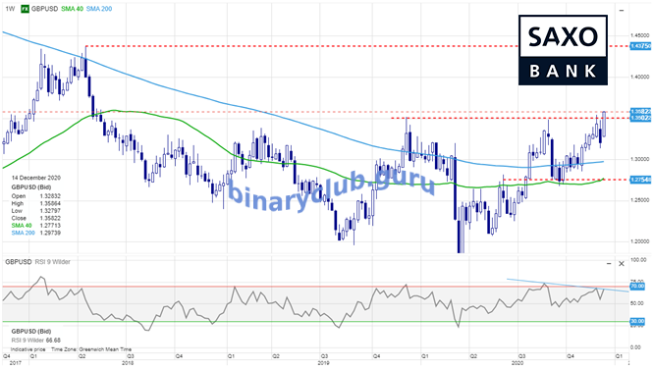Screen dimensions: 654x370
Task: Select the GBPUSD symbol in chart header
Action: pos(44,8)
